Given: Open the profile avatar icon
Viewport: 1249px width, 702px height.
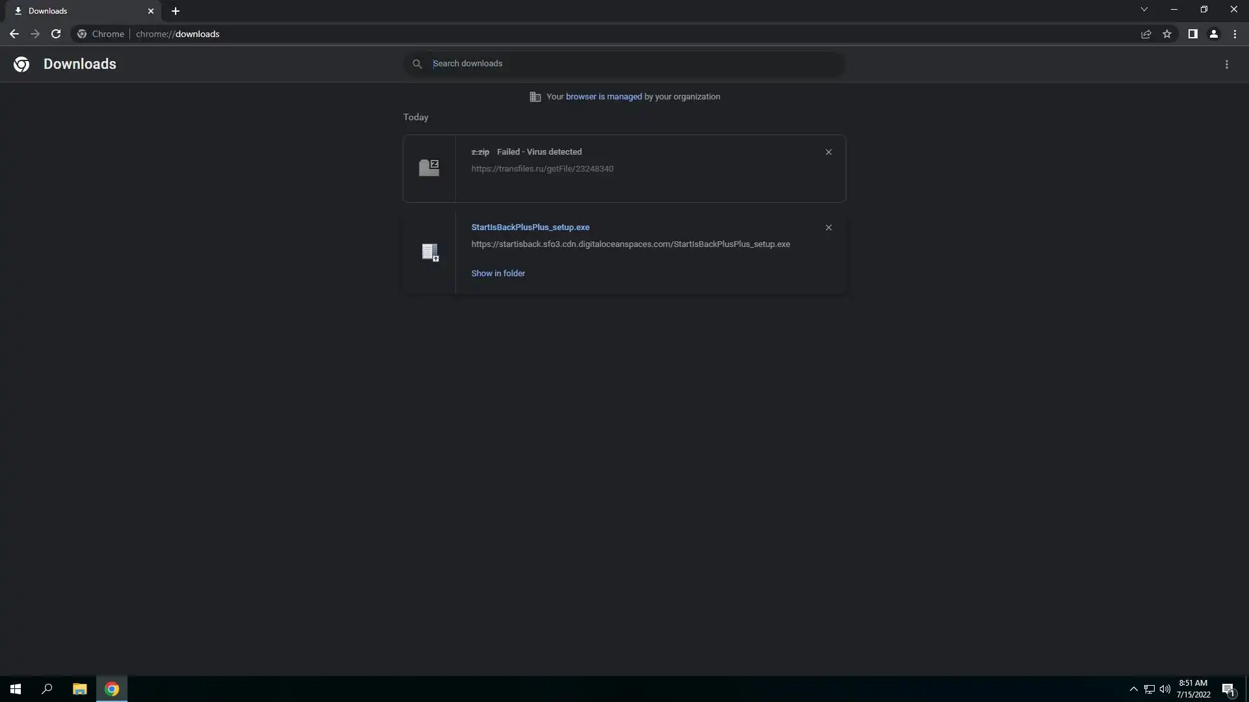Looking at the screenshot, I should tap(1213, 34).
